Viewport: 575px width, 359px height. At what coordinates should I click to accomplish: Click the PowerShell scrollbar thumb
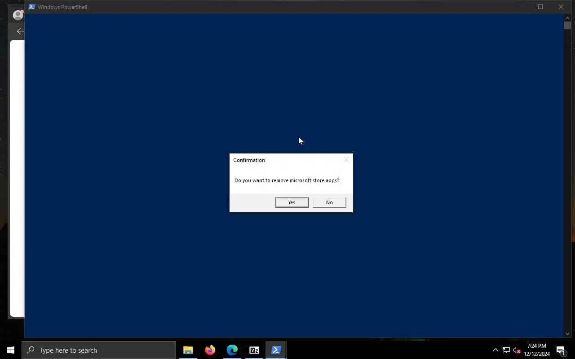pos(567,26)
